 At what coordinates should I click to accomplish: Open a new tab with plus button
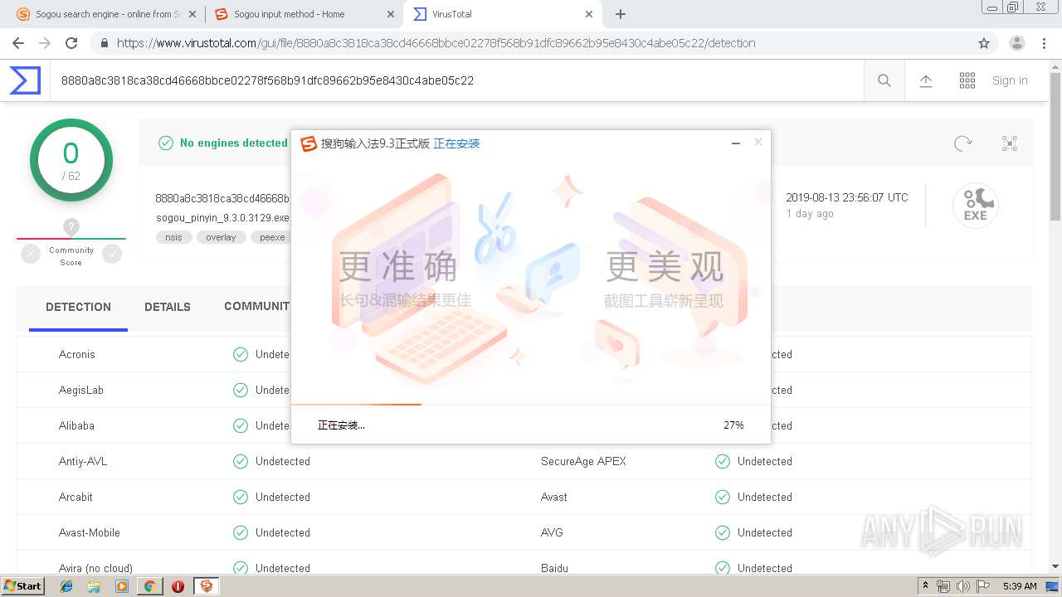[x=621, y=14]
